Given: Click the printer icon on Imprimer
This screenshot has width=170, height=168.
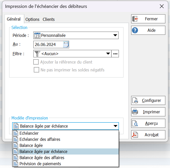Looking at the screenshot, I should point(135,112).
